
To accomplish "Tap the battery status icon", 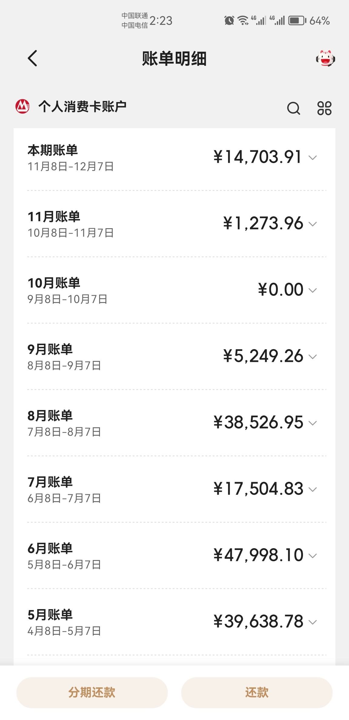I will tap(297, 21).
